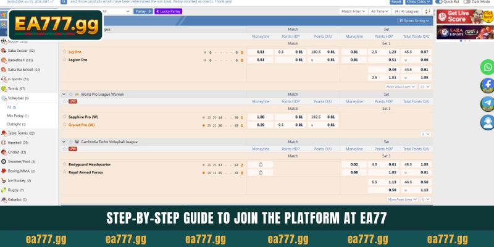Click the Parlay button

tap(143, 11)
